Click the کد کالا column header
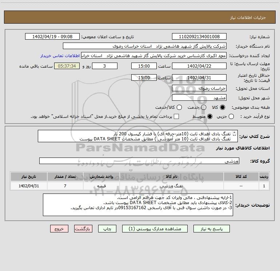Screen dimensions: 280x271 (241, 176)
